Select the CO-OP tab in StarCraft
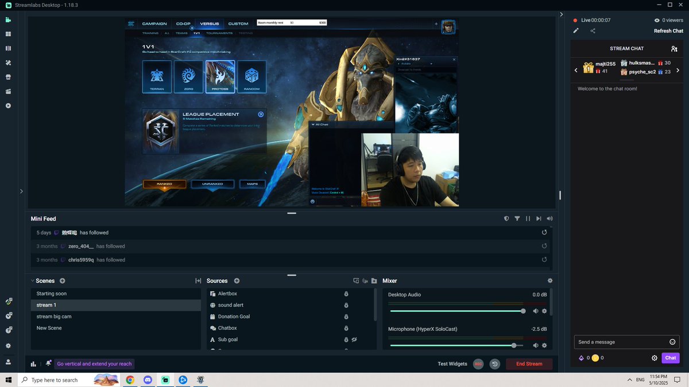This screenshot has height=387, width=689. pos(183,24)
